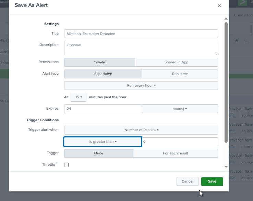Choose Real-time alert type
253x201 pixels.
coord(180,74)
